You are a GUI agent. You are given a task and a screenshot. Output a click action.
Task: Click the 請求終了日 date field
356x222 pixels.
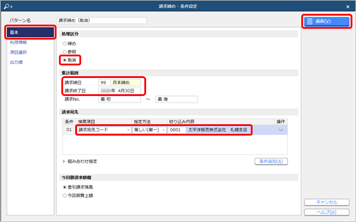[x=120, y=91]
